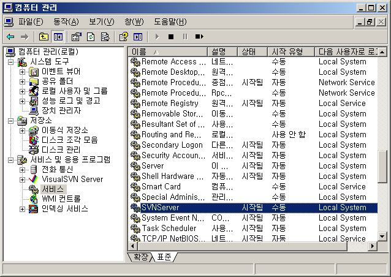This screenshot has width=391, height=277.
Task: Select 디스크 조각 모음 in the tree
Action: tap(70, 140)
